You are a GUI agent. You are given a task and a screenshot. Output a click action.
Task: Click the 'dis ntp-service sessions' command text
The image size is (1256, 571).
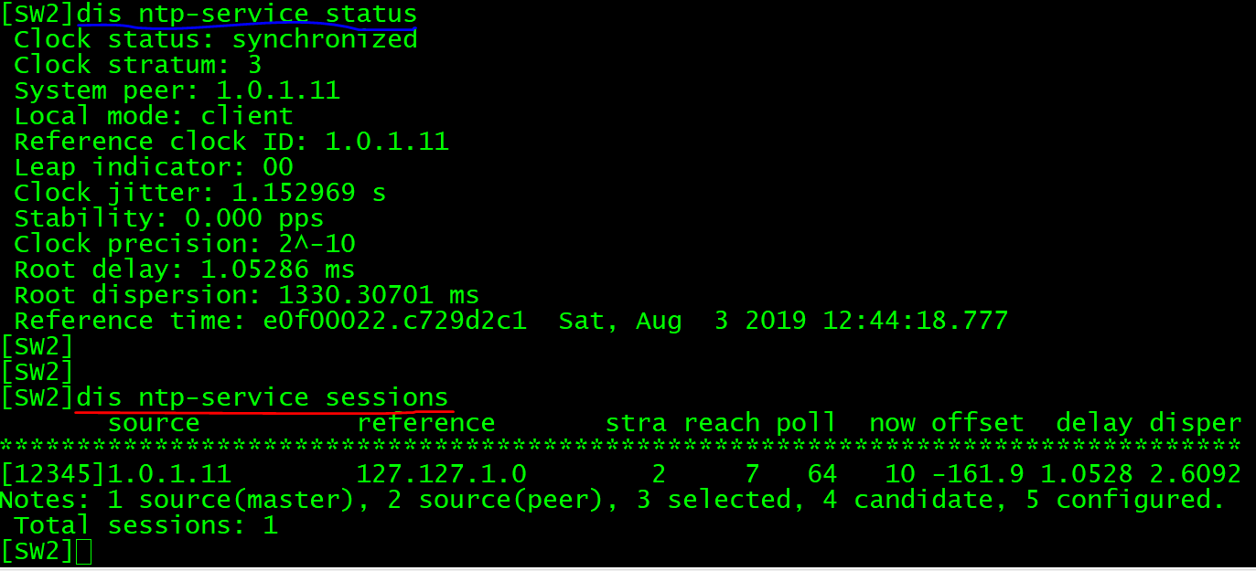[263, 397]
